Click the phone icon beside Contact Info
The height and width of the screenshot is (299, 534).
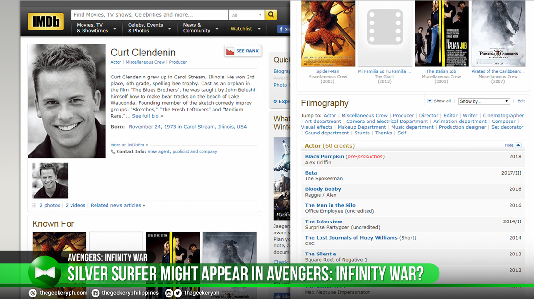point(113,152)
